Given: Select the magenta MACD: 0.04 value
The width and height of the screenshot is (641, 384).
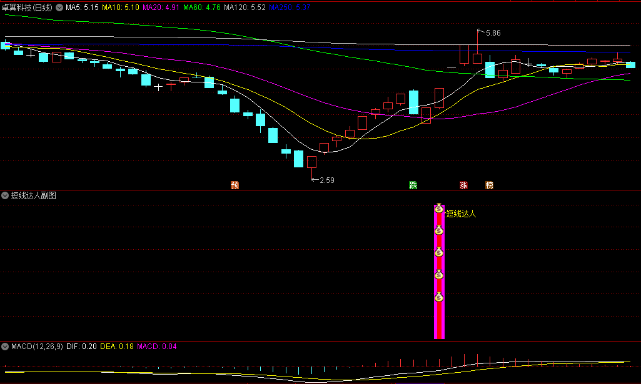Looking at the screenshot, I should coord(157,347).
